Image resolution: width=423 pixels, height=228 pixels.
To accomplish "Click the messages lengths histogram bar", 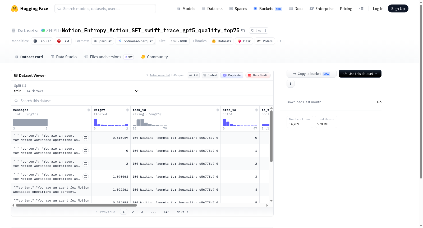I will (x=30, y=122).
